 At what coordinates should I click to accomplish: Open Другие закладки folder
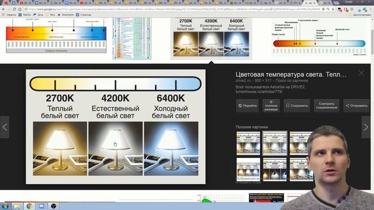coord(360,15)
